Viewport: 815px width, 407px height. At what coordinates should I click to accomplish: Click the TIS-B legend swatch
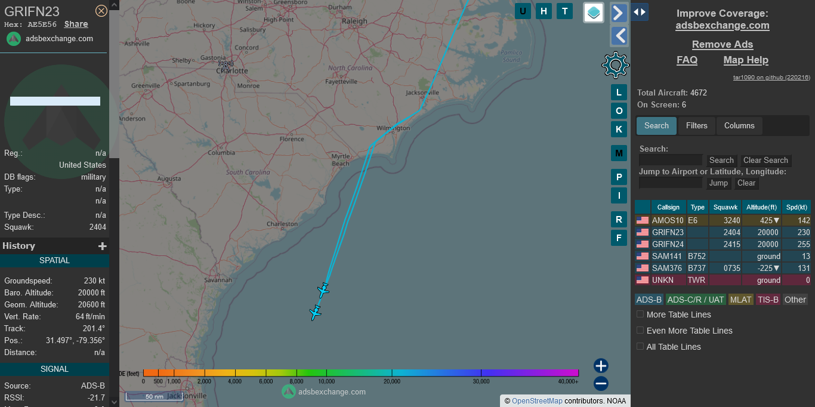[x=768, y=300]
